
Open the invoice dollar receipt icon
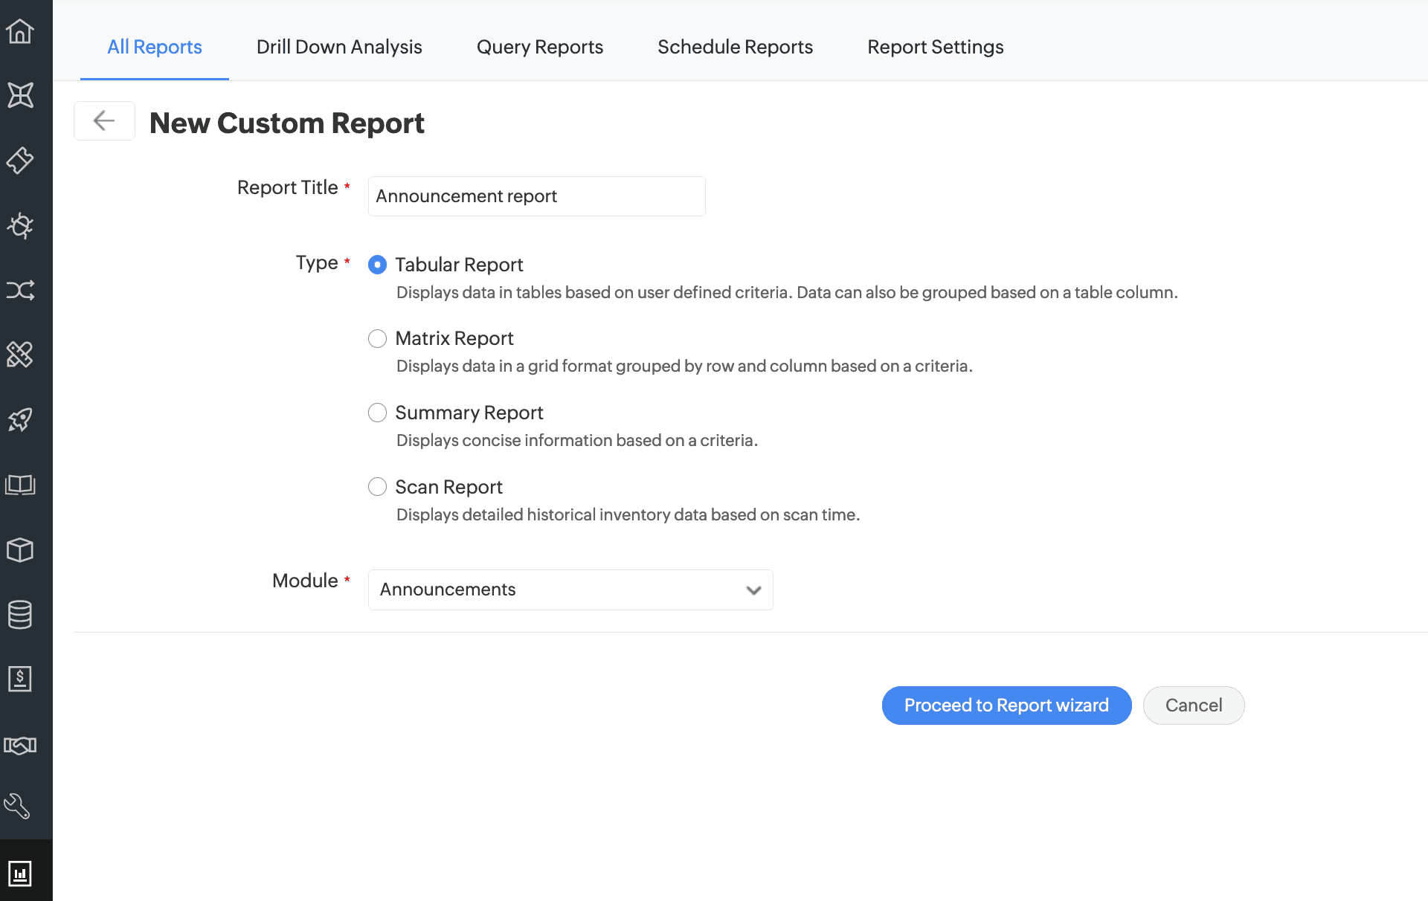click(x=20, y=679)
